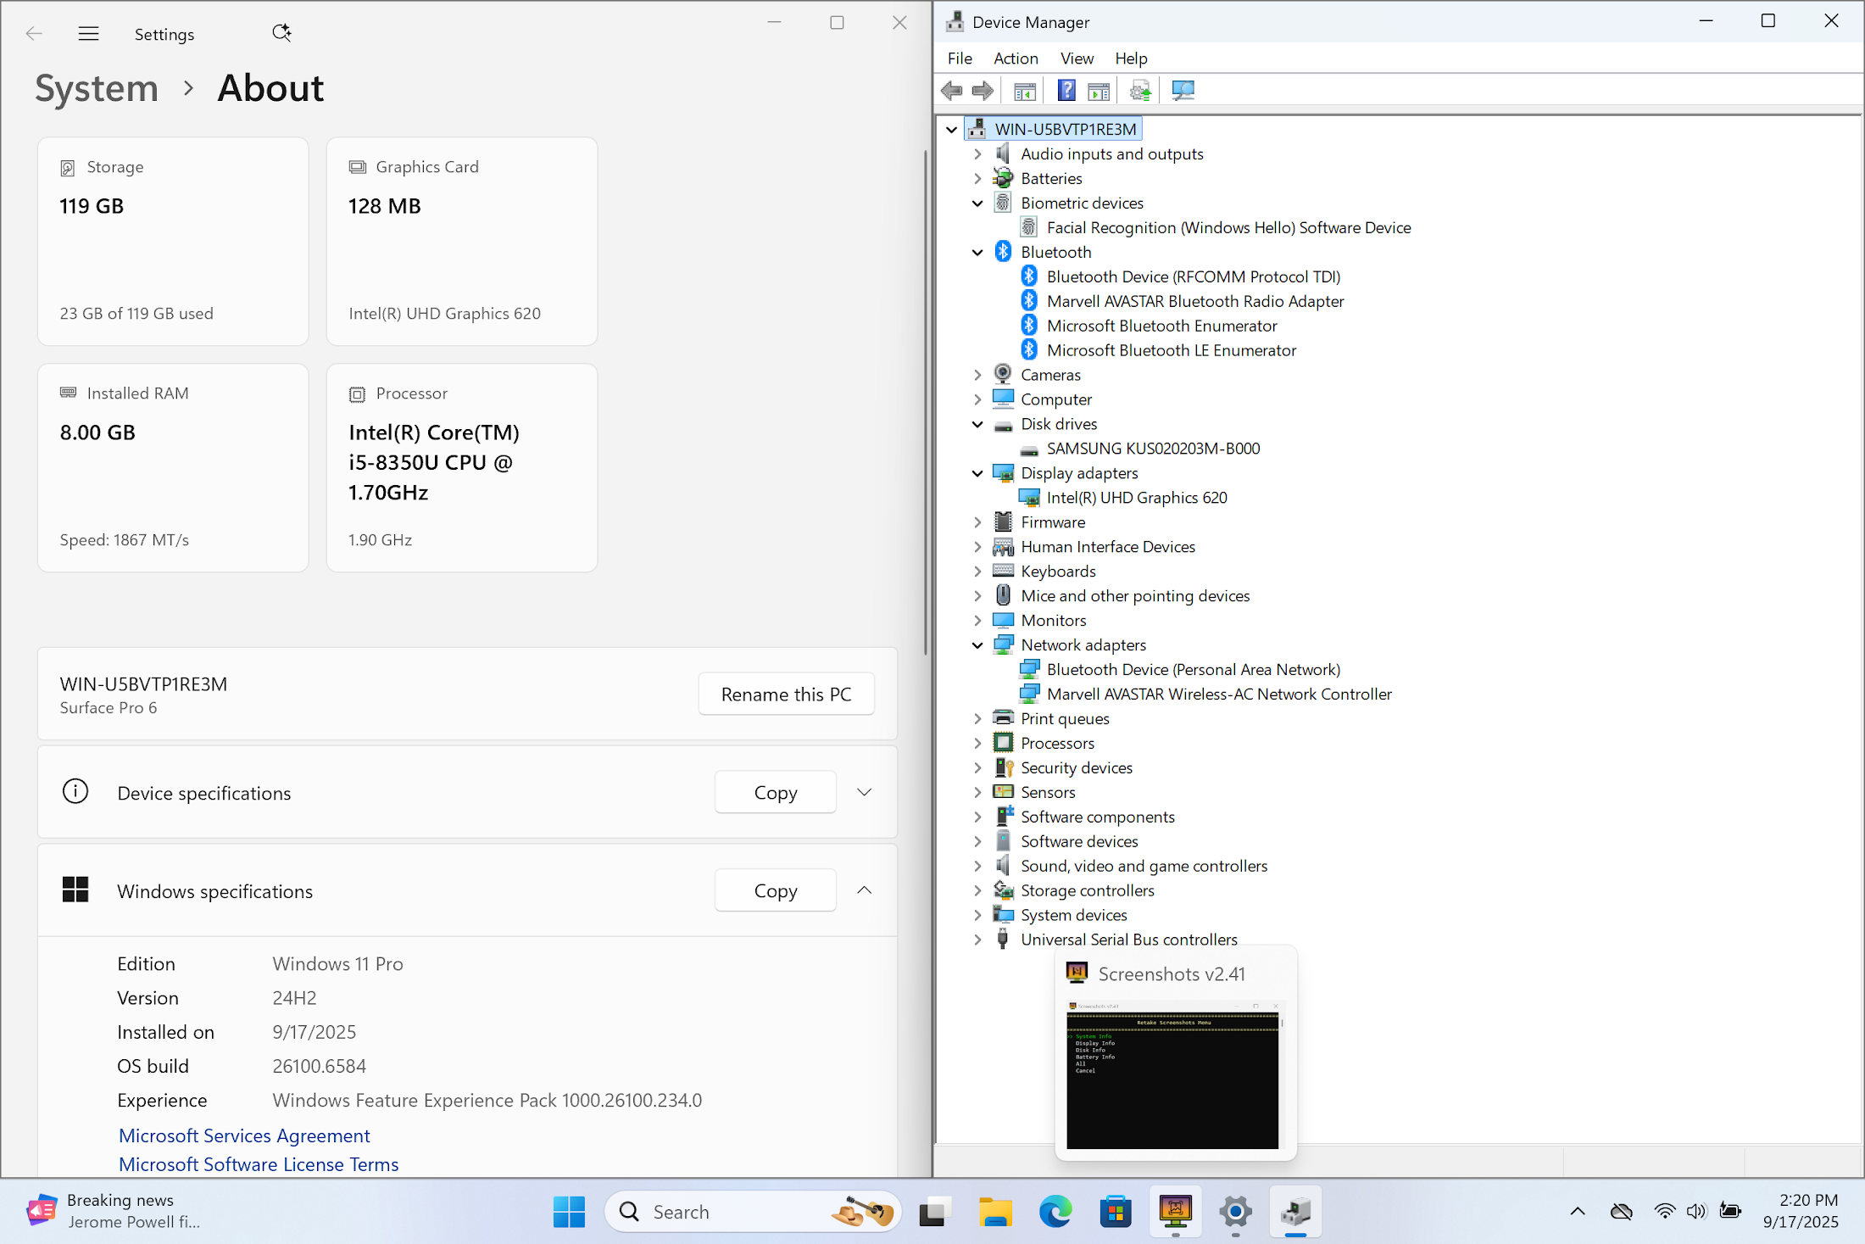
Task: Copy the Windows specifications
Action: (776, 890)
